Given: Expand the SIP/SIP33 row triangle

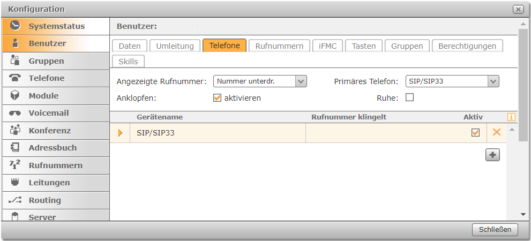Looking at the screenshot, I should click(121, 133).
